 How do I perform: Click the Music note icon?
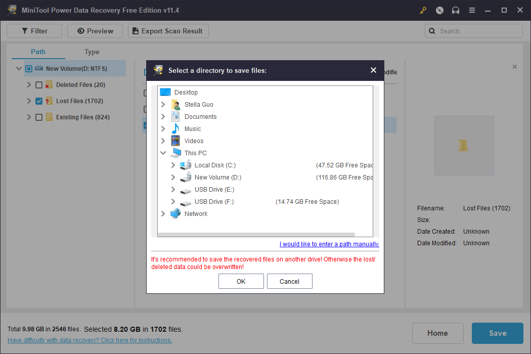pyautogui.click(x=175, y=129)
